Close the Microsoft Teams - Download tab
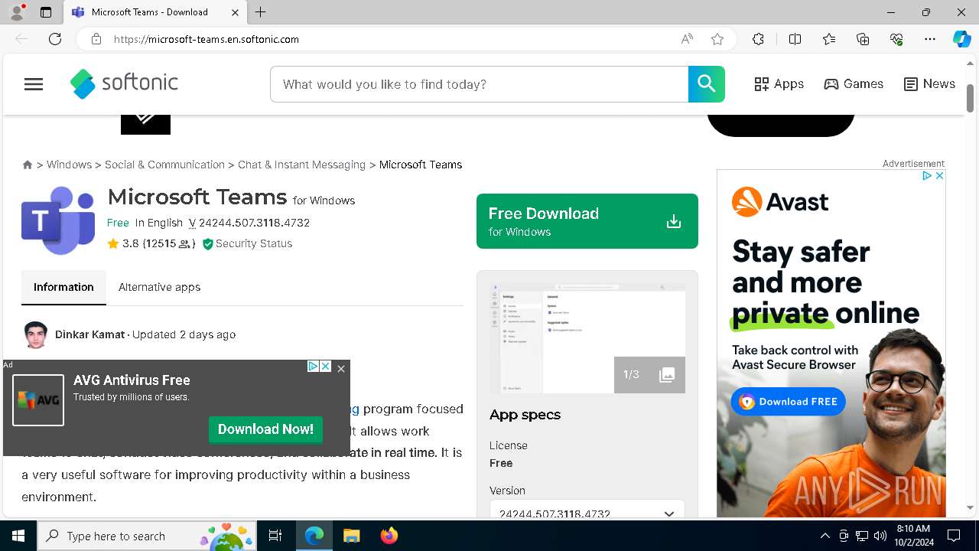This screenshot has height=551, width=979. pos(235,12)
